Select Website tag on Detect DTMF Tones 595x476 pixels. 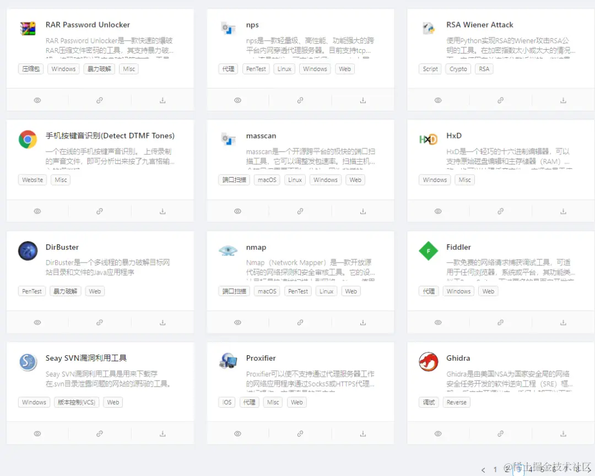(33, 180)
